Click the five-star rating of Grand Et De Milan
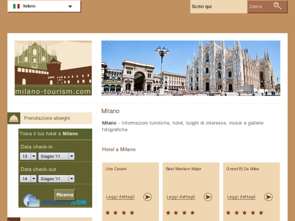This screenshot has height=221, width=295. pos(245,213)
